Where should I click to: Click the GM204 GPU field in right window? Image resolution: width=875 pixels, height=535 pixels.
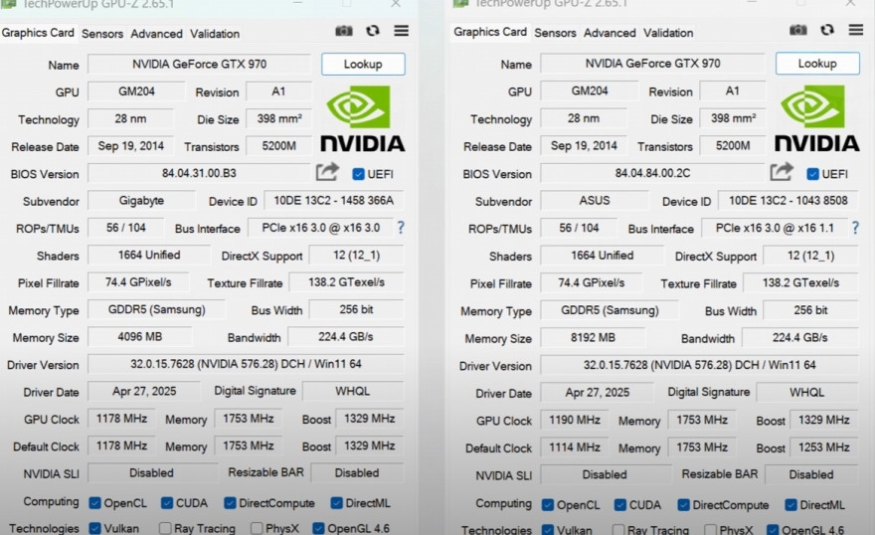(590, 90)
